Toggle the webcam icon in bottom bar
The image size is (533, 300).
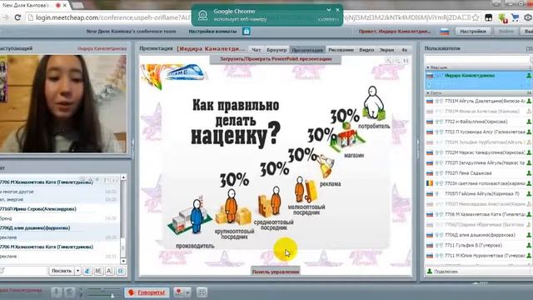tap(69, 292)
